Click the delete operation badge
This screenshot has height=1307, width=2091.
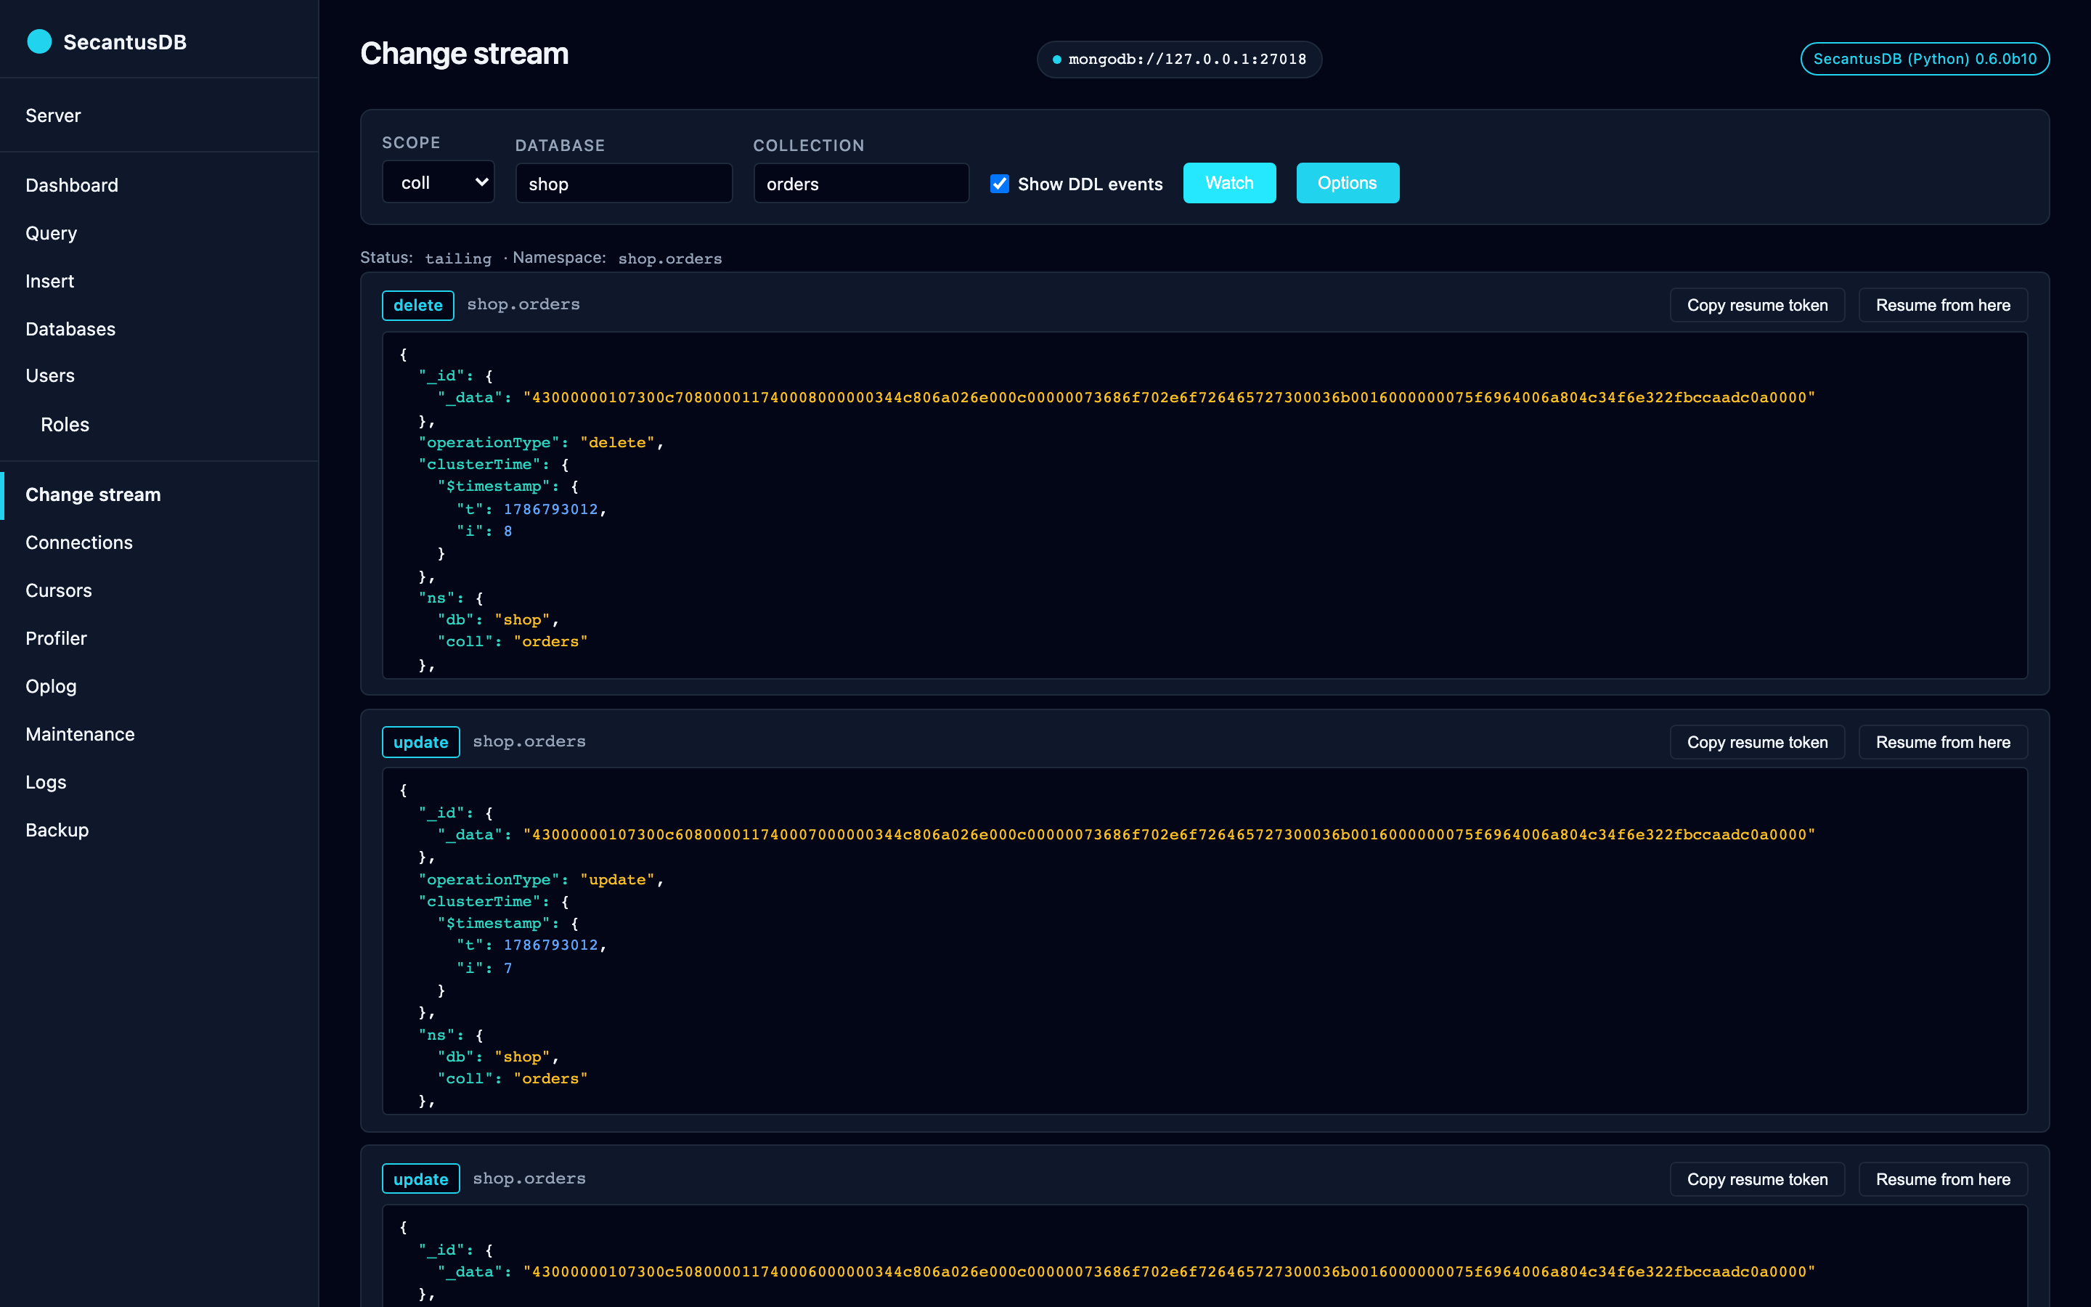(418, 305)
